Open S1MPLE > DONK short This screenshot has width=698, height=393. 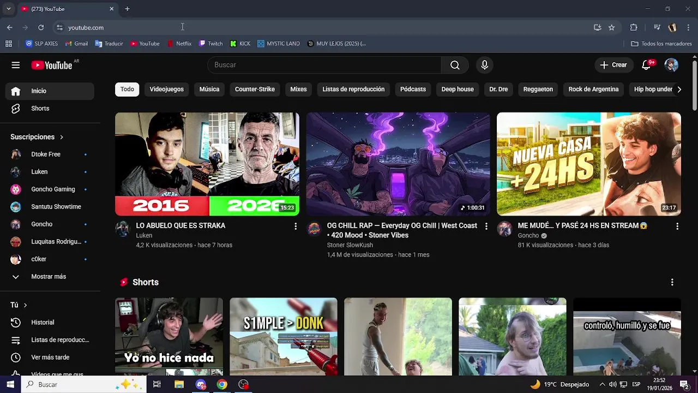tap(284, 337)
